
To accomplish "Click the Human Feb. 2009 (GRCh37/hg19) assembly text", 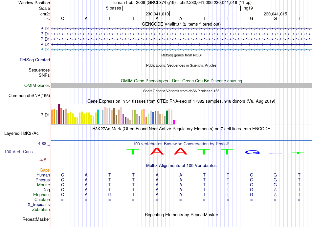I will coord(144,3).
